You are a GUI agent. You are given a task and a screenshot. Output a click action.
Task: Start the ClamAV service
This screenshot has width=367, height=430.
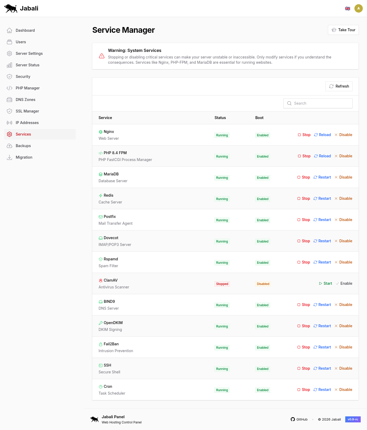[x=325, y=283]
